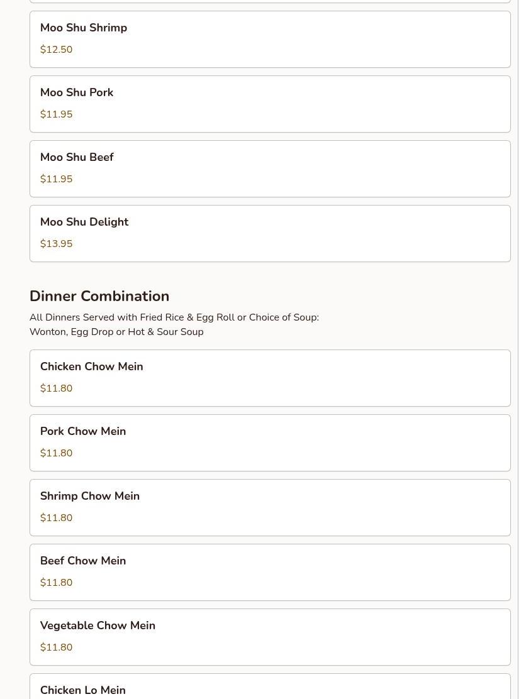Image resolution: width=531 pixels, height=699 pixels.
Task: Click the $13.95 Moo Shu Delight price
Action: point(56,244)
